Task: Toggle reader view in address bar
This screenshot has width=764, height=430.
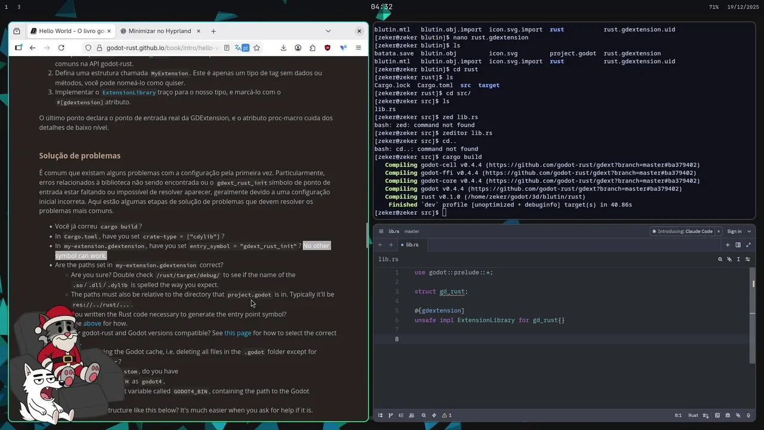Action: point(227,48)
